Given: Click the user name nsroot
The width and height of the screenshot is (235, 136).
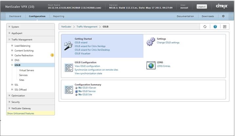Looking at the screenshot, I should point(184,8).
